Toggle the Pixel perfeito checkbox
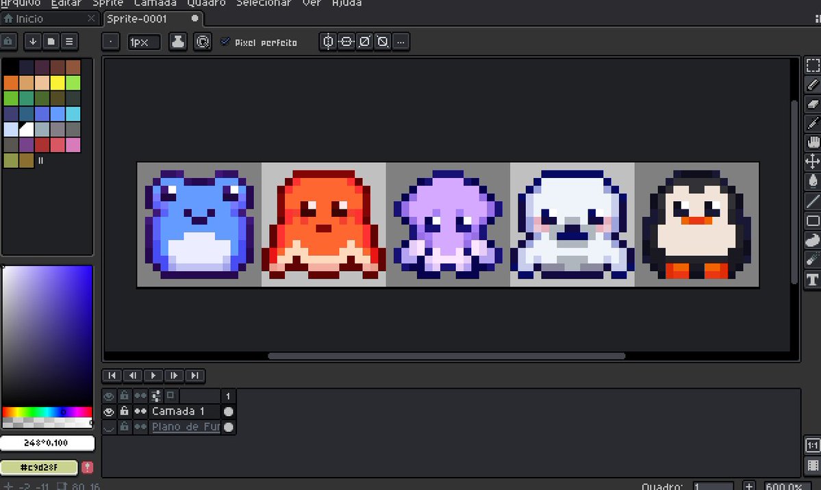 225,42
